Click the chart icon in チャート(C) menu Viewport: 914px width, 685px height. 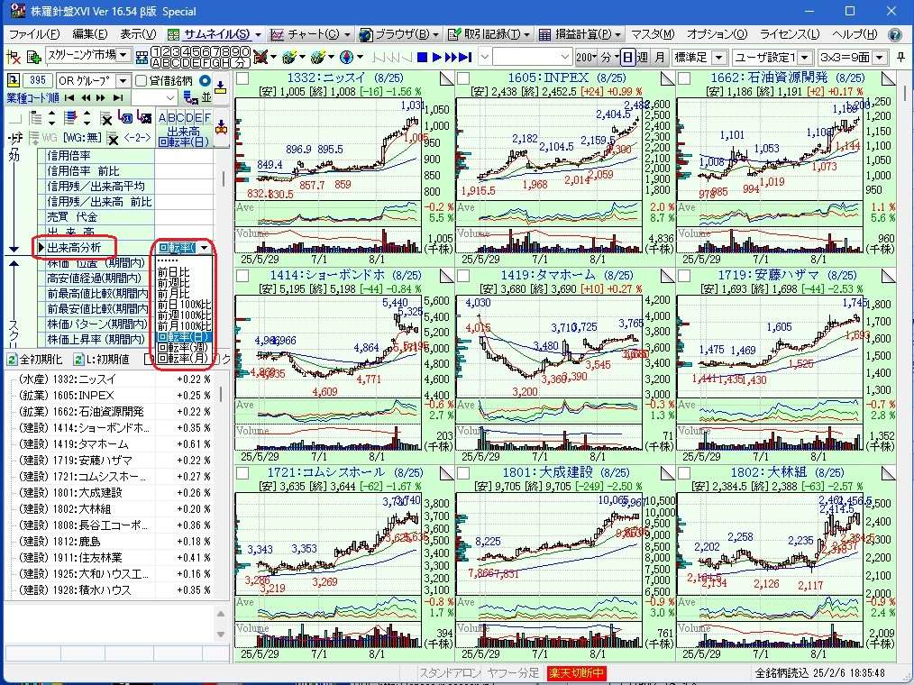point(278,35)
